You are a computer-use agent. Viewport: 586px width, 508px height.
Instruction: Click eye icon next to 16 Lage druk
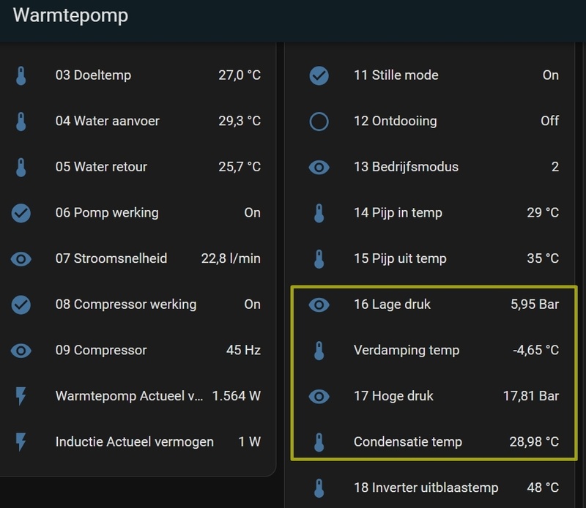pos(319,305)
